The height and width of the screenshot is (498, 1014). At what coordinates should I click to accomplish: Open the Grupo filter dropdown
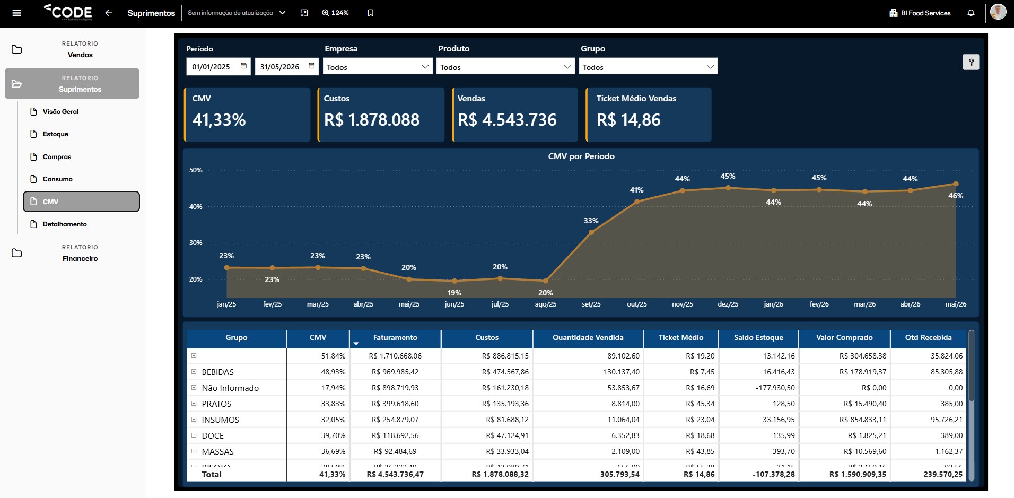pyautogui.click(x=649, y=67)
